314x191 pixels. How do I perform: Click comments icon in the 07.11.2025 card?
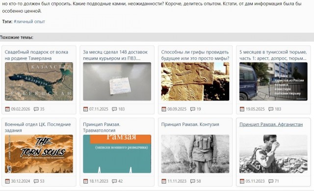click(x=114, y=109)
